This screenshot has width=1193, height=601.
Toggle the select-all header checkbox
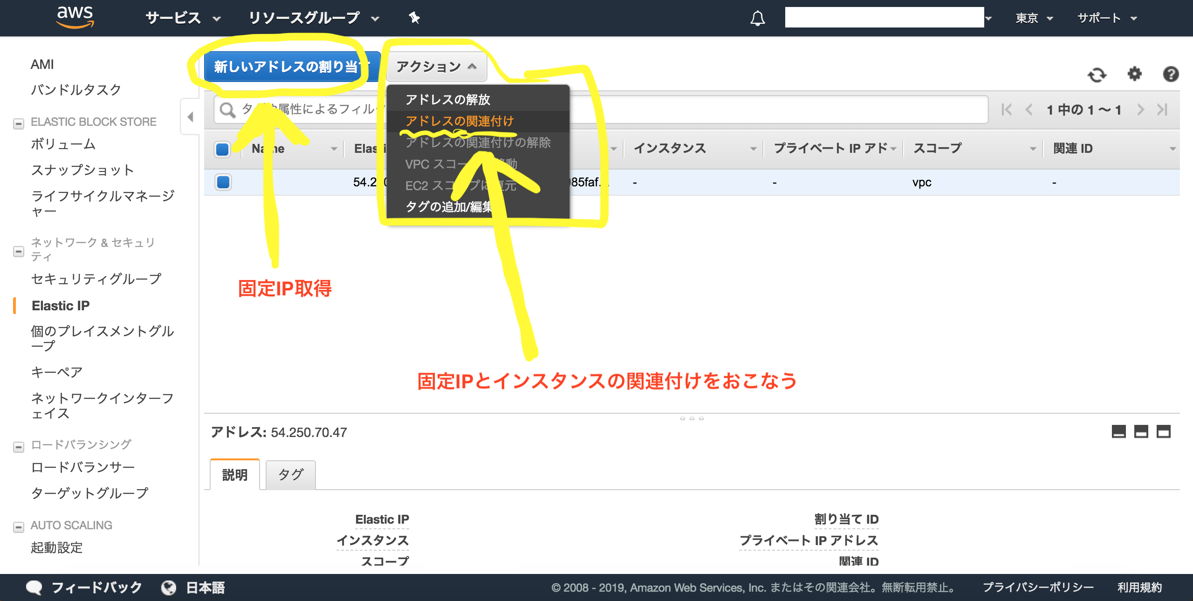pos(223,149)
